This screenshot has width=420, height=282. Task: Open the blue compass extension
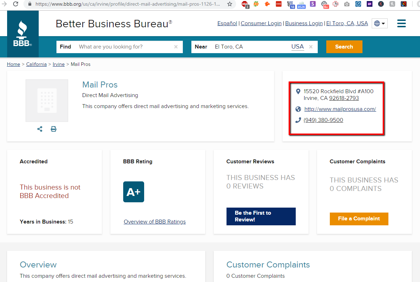358,4
